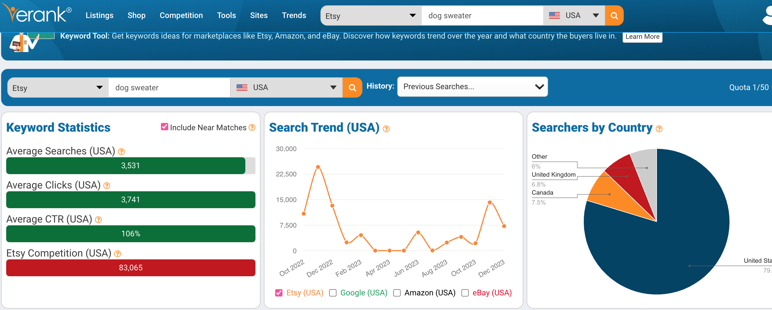The height and width of the screenshot is (310, 772).
Task: Click the orange search icon in top bar
Action: point(614,15)
